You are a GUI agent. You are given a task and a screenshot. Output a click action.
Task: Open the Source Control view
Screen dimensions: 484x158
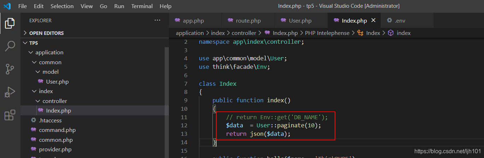[x=10, y=69]
